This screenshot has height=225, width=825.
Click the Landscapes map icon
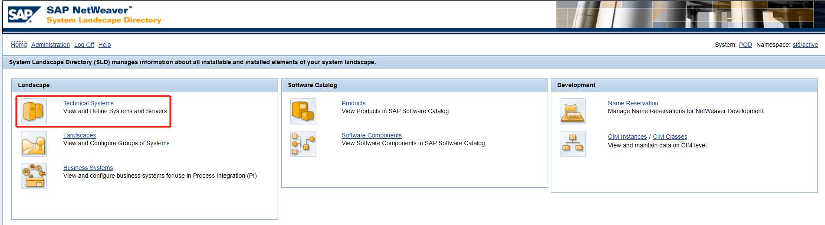click(x=34, y=144)
